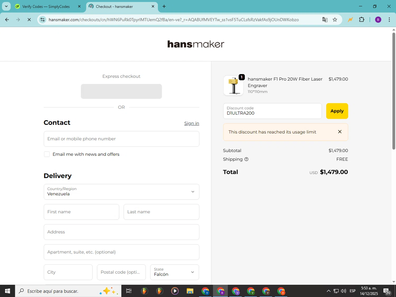
Task: Click the hansmaker logo
Action: [x=196, y=44]
